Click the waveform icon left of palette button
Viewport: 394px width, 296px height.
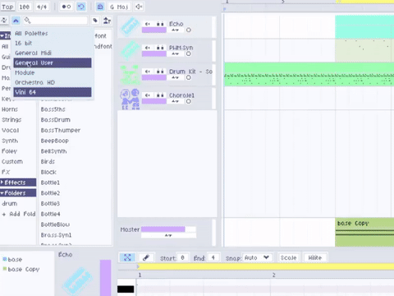pyautogui.click(x=4, y=21)
